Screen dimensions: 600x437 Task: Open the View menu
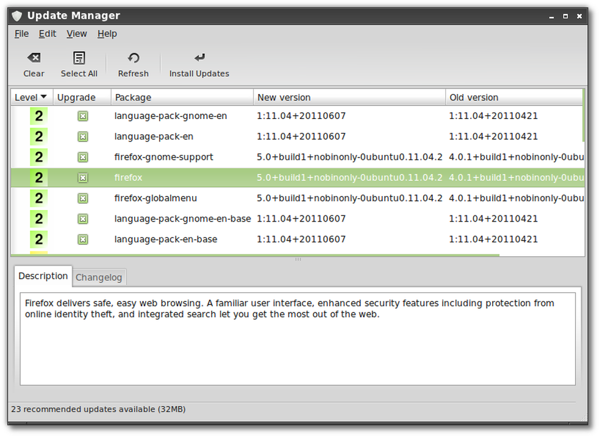[x=76, y=34]
